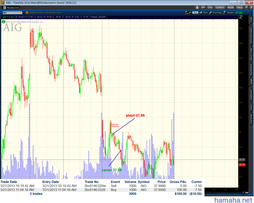Click the pin window icon
This screenshot has height=203, width=254.
pos(246,7)
